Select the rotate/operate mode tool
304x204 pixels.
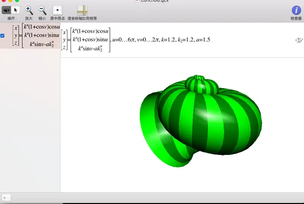pos(6,10)
